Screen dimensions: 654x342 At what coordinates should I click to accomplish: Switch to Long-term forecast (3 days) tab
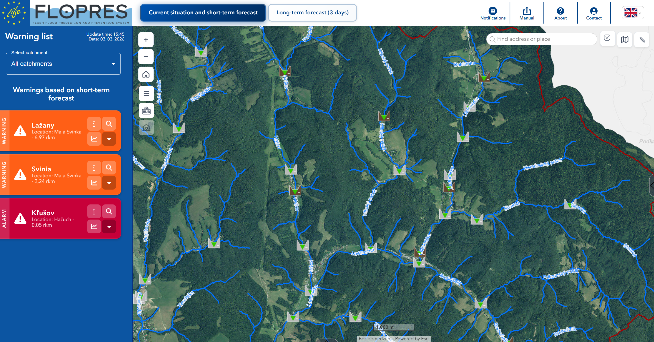[312, 13]
